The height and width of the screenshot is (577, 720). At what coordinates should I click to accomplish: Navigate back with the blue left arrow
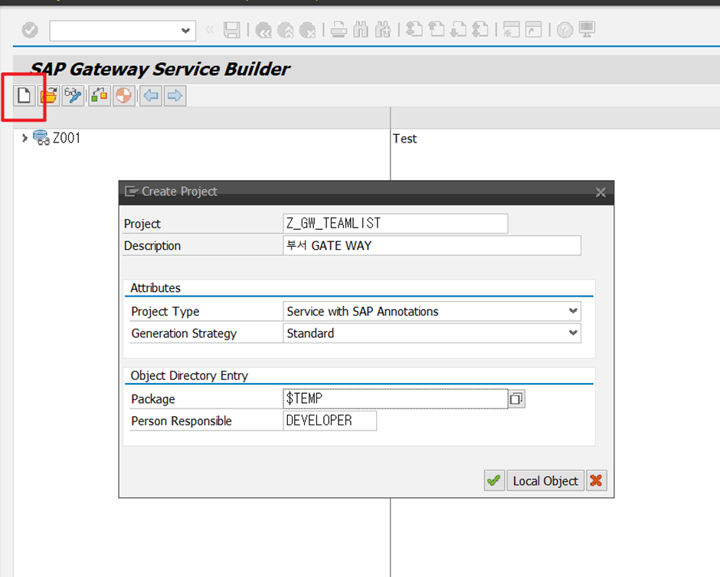pos(151,96)
